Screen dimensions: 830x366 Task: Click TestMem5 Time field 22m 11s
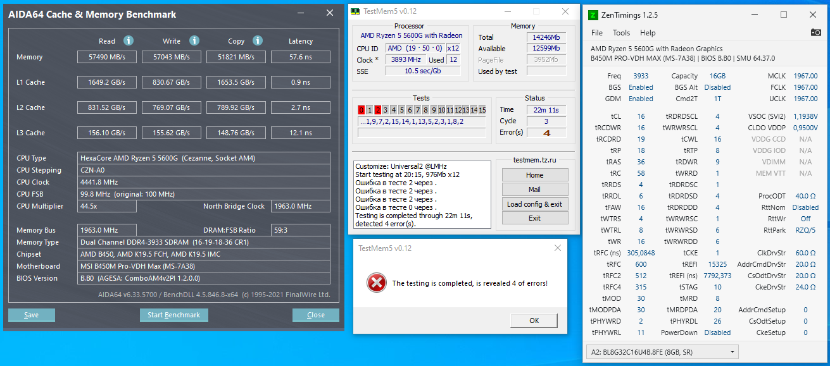pos(546,110)
